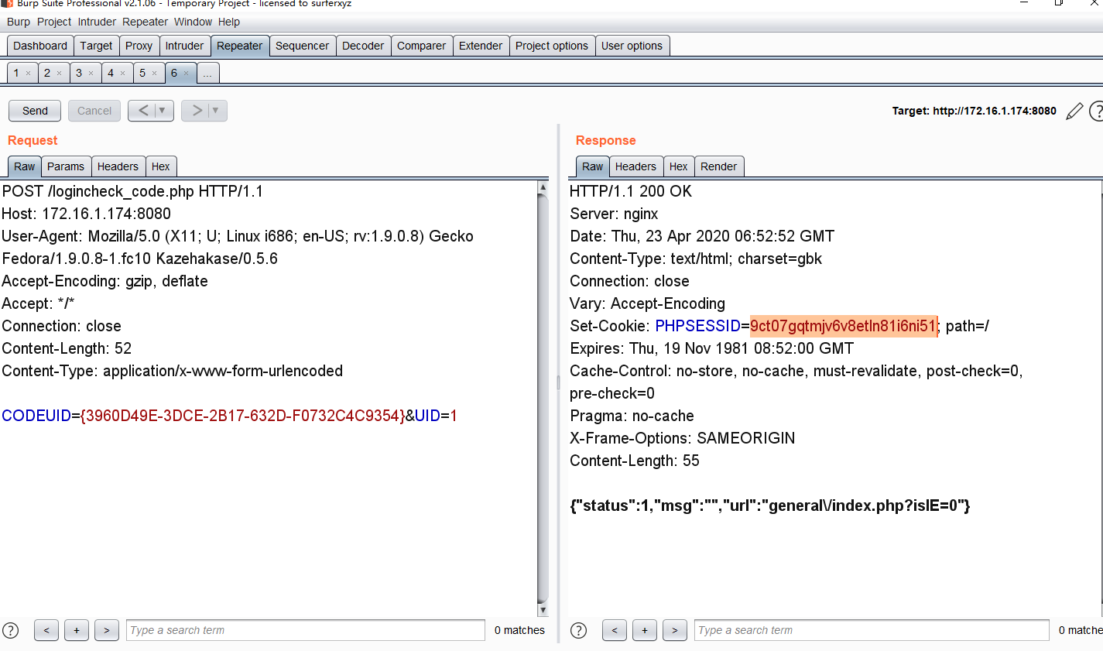Open the new Repeater tab ellipsis
This screenshot has width=1103, height=651.
(207, 74)
